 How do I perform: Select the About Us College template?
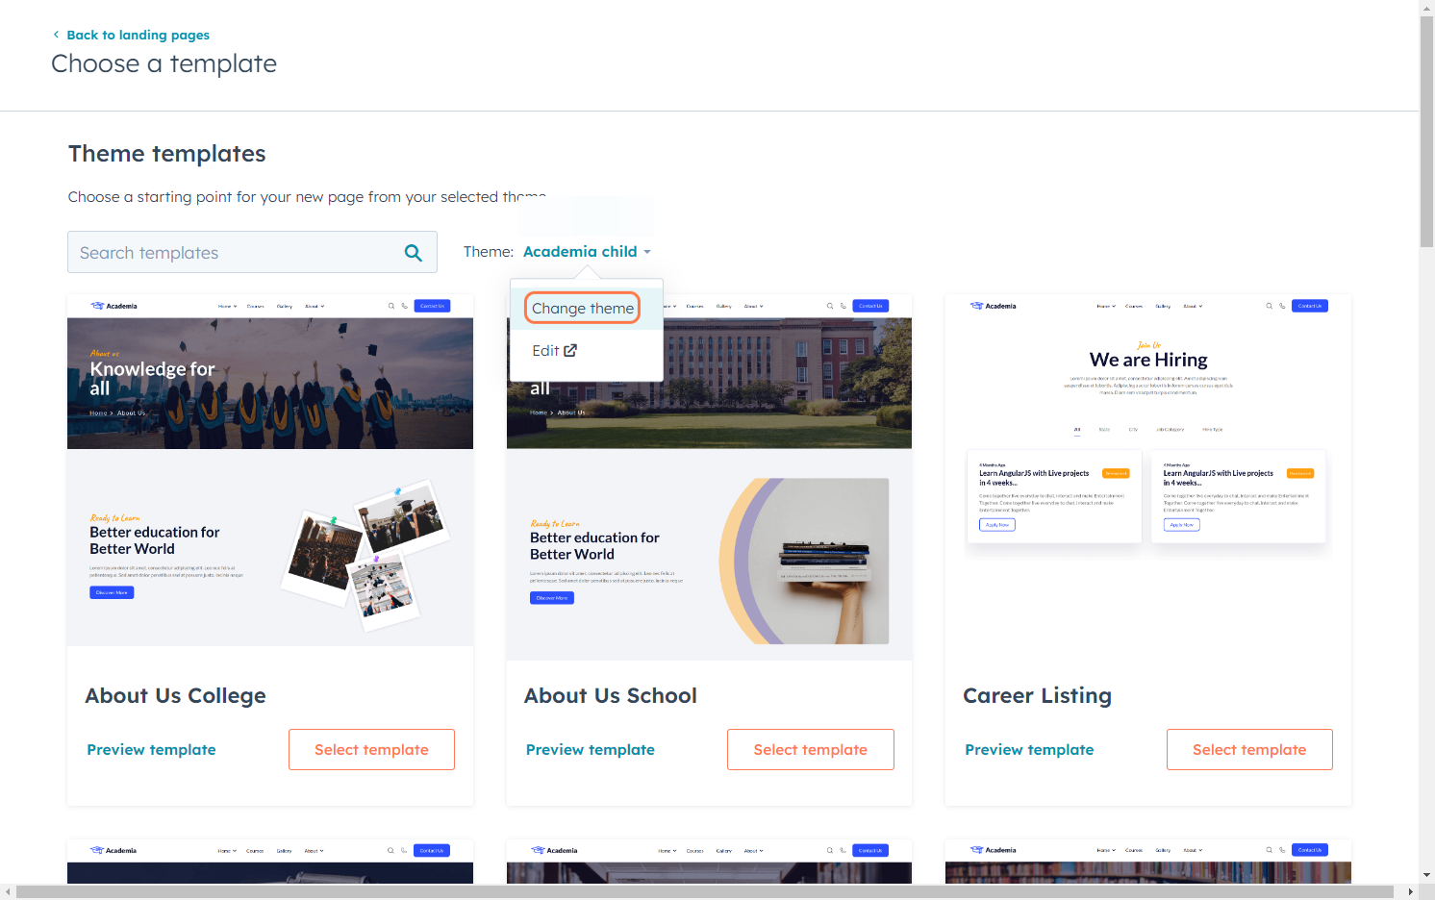point(371,750)
